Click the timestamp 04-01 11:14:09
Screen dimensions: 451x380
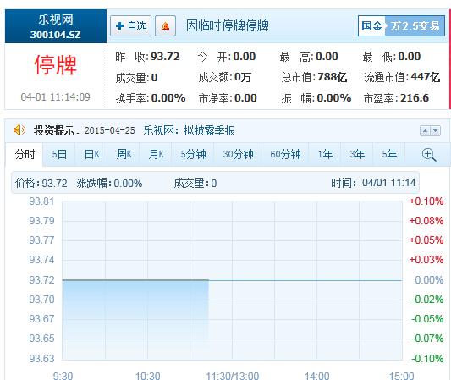[x=56, y=97]
